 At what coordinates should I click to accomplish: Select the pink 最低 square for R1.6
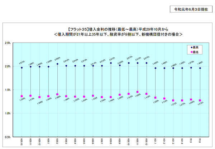(200, 100)
